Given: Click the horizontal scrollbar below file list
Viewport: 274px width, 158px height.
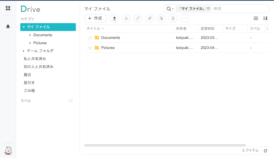Looking at the screenshot, I should click(165, 145).
